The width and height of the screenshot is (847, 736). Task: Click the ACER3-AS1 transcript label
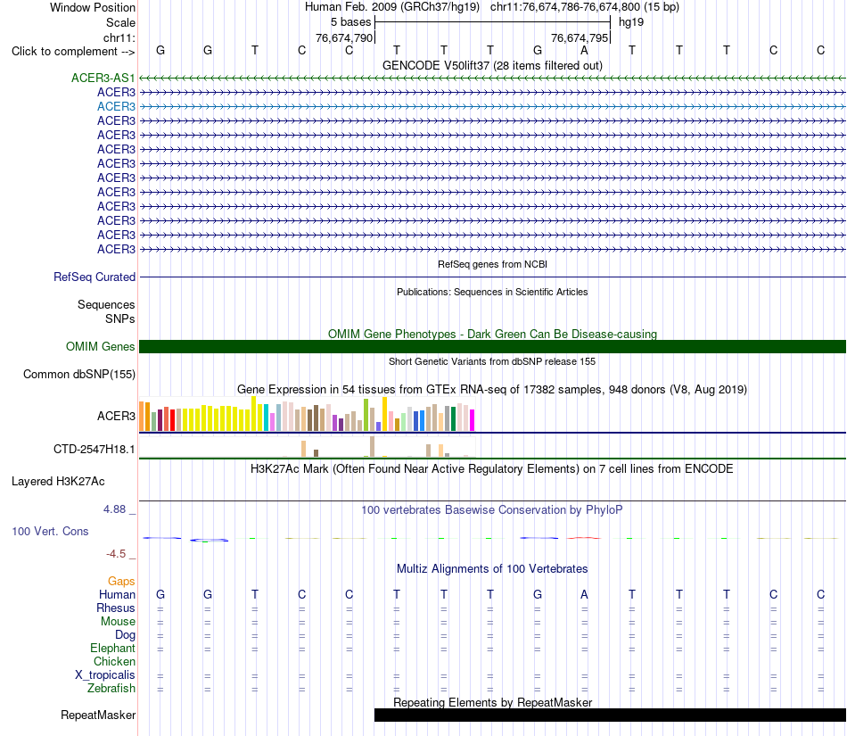pyautogui.click(x=103, y=78)
